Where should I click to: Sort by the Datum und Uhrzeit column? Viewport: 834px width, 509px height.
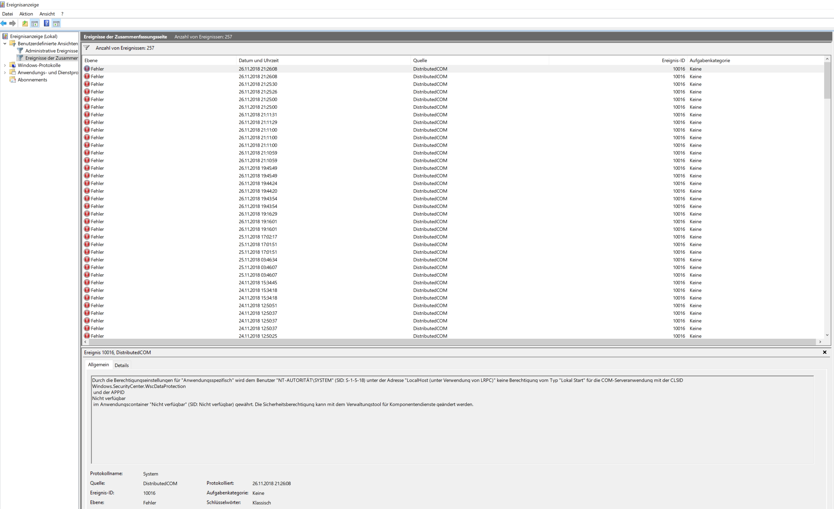pos(259,61)
